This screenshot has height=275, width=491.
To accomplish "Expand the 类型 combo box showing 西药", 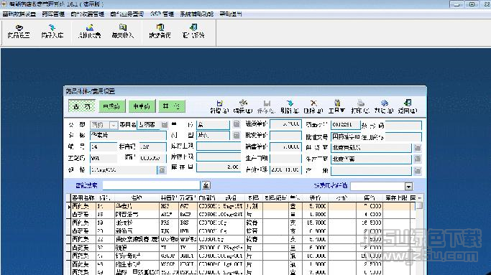I will click(x=114, y=125).
